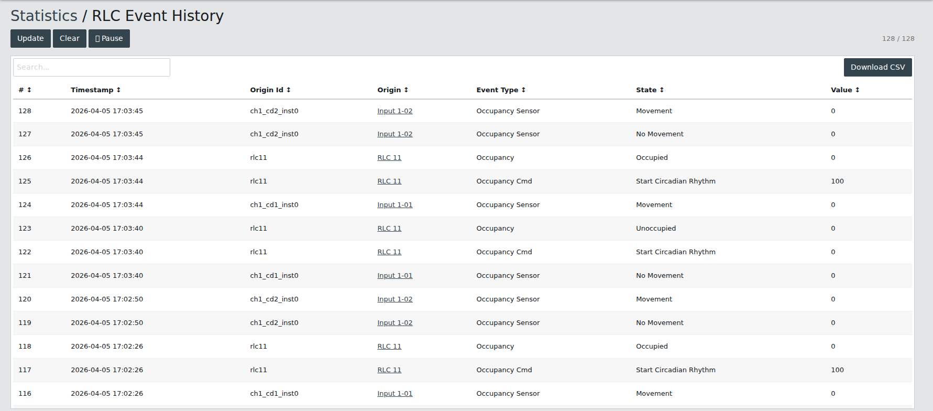Open Input 1-02 link in row 119
This screenshot has height=411, width=933.
[x=395, y=322]
